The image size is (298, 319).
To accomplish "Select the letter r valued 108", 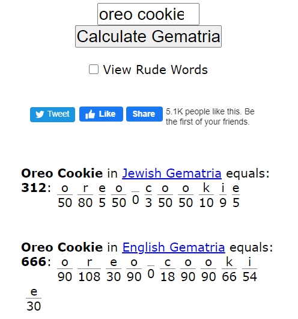I will point(89,262).
